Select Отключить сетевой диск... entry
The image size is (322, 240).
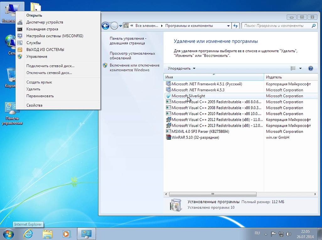[x=58, y=73]
